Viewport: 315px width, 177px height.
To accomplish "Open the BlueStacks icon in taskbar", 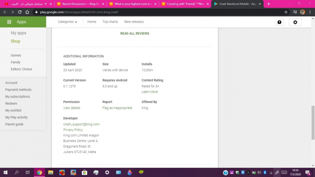I will click(x=141, y=172).
